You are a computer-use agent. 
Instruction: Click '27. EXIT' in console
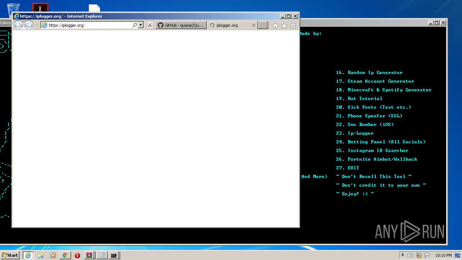point(348,168)
